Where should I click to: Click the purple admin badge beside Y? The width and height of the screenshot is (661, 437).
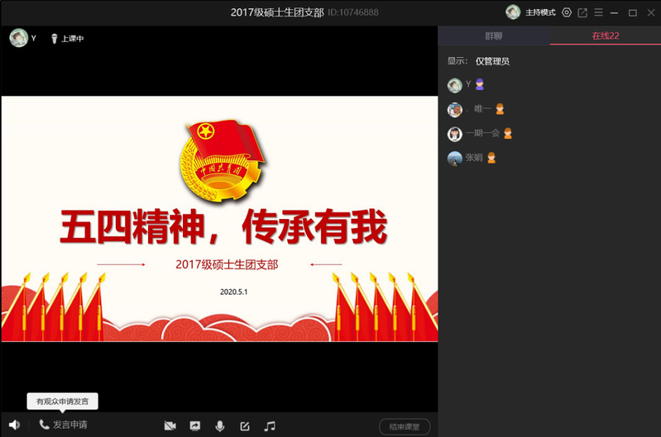click(479, 84)
